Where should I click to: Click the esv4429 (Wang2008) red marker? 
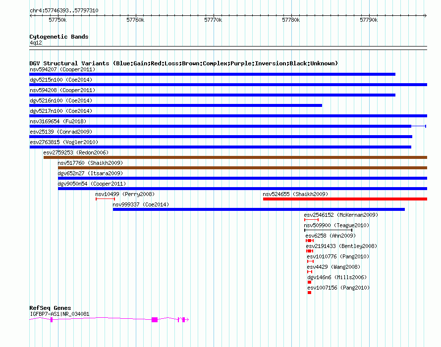coord(310,272)
